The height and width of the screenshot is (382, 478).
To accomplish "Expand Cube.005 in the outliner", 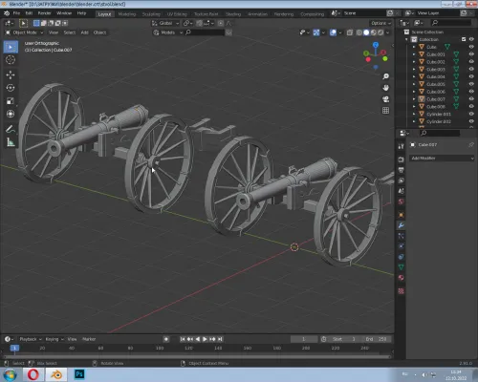I will tap(414, 84).
